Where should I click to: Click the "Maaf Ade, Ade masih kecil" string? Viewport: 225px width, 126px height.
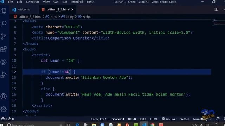click(133, 94)
